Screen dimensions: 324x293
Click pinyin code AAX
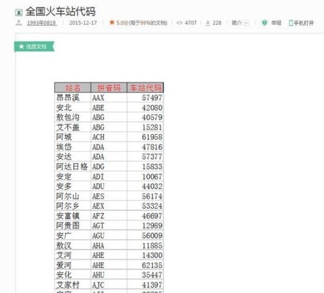coord(98,98)
